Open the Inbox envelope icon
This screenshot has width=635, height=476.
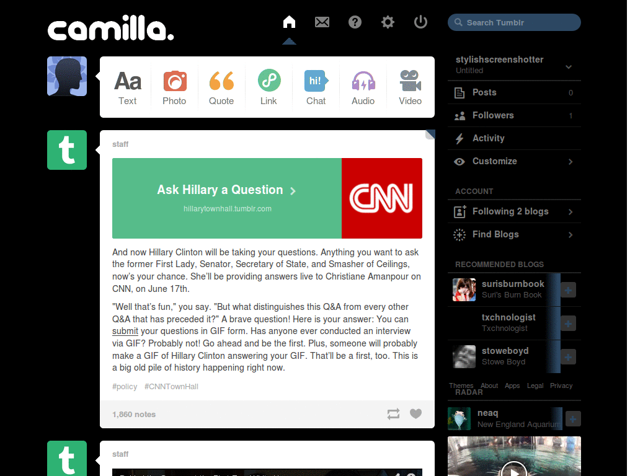tap(322, 22)
